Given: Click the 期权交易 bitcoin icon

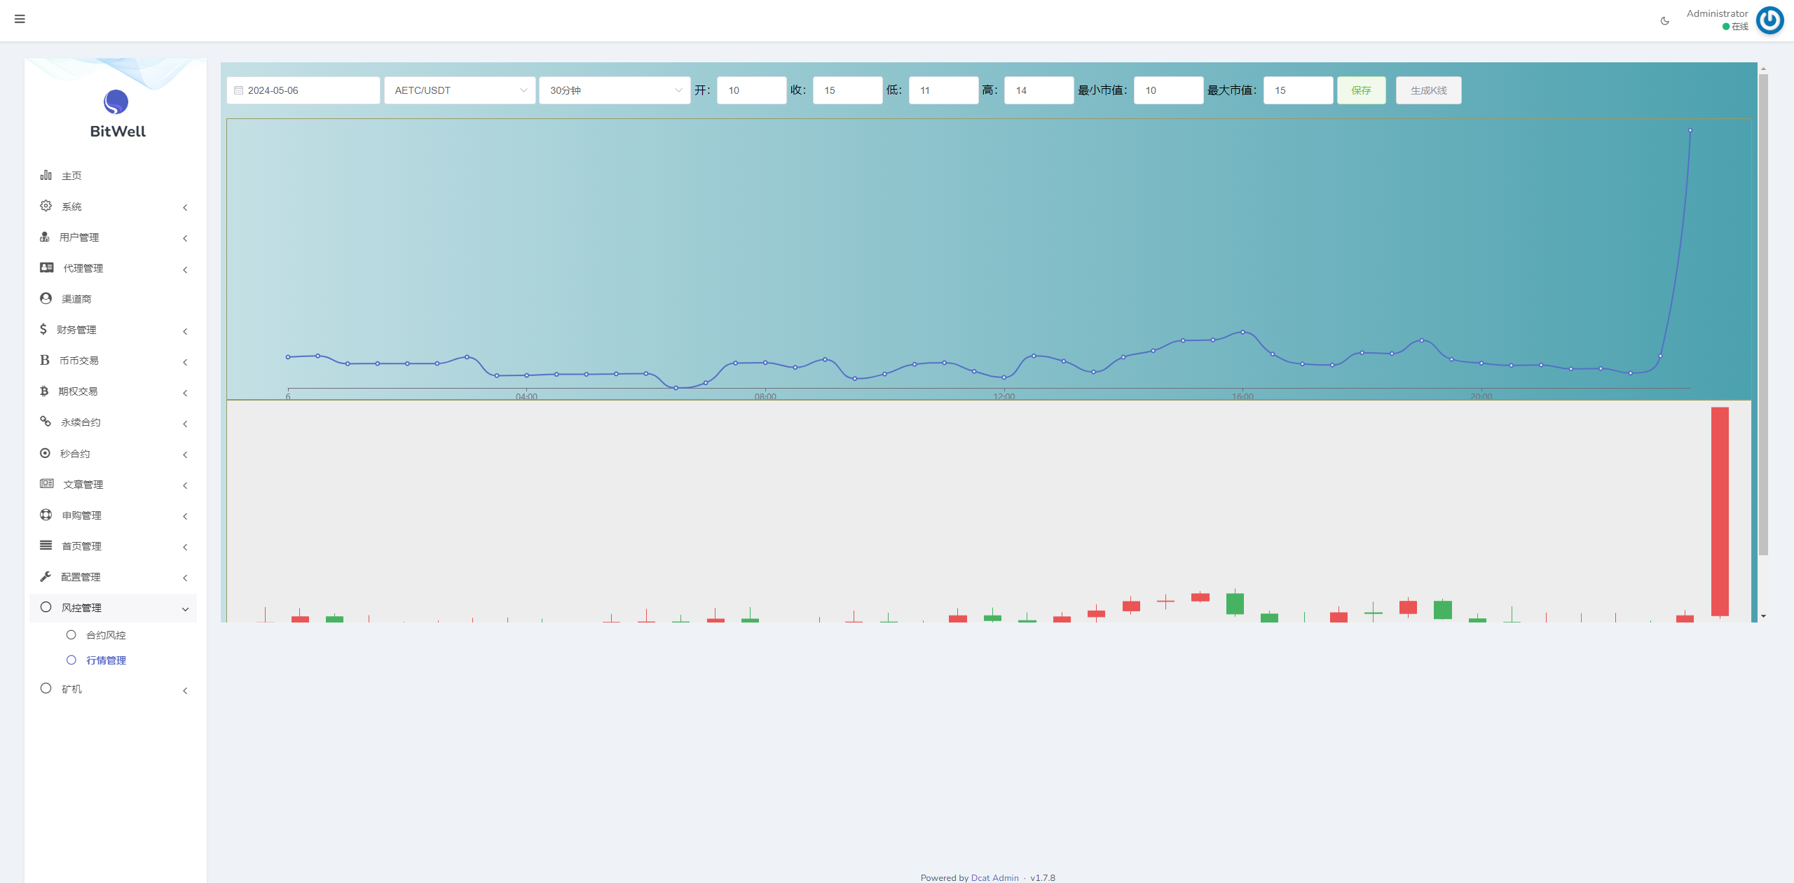Looking at the screenshot, I should click(44, 391).
